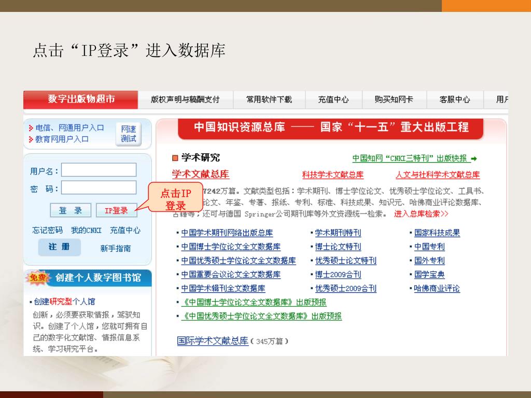Open 购买知网卡 menu item

click(x=394, y=99)
